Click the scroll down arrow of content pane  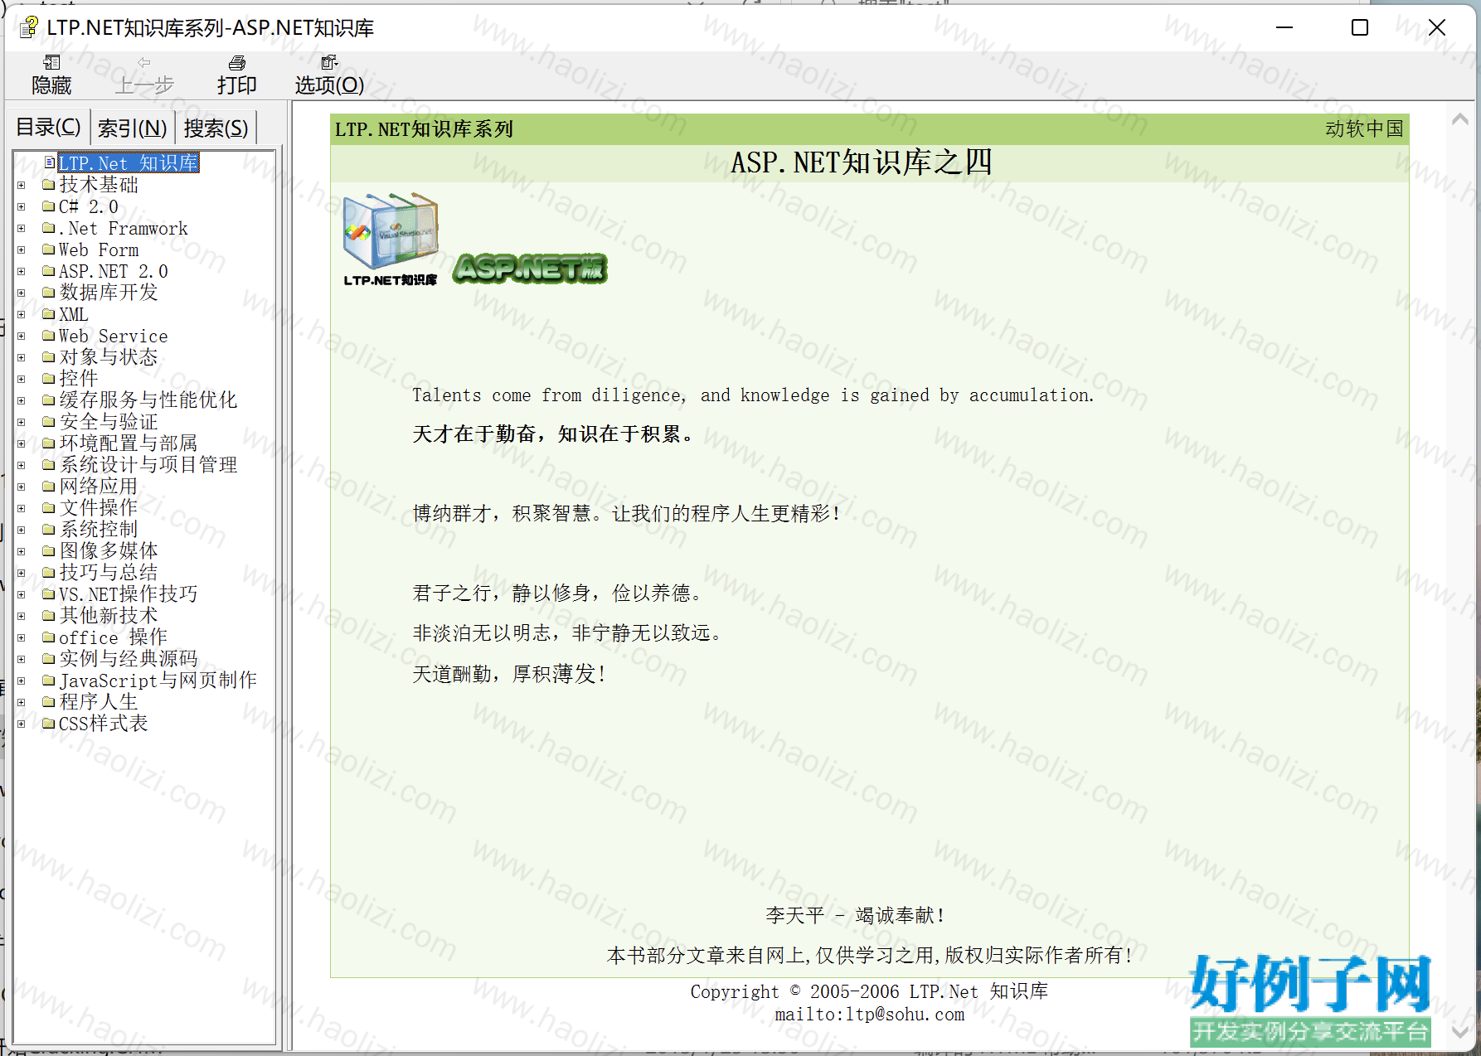pos(1460,1033)
